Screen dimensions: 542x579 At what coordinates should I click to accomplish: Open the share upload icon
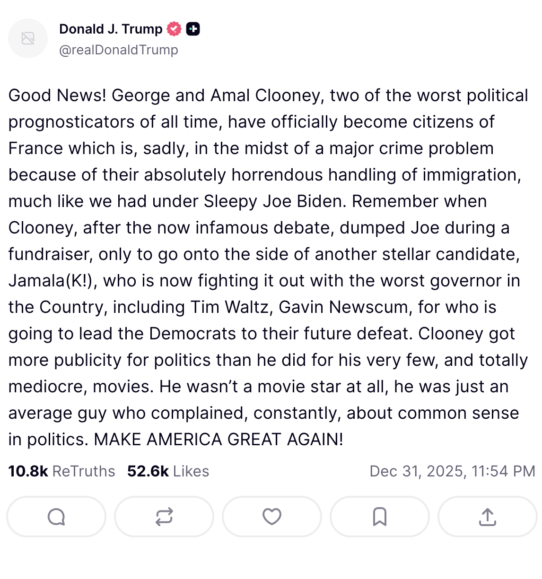coord(488,517)
